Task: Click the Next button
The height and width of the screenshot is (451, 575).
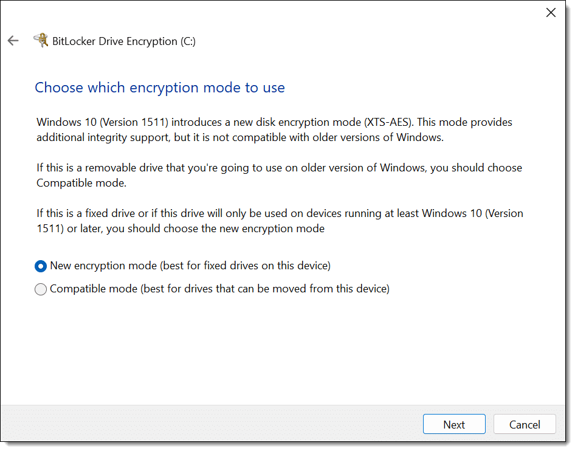Action: [454, 424]
